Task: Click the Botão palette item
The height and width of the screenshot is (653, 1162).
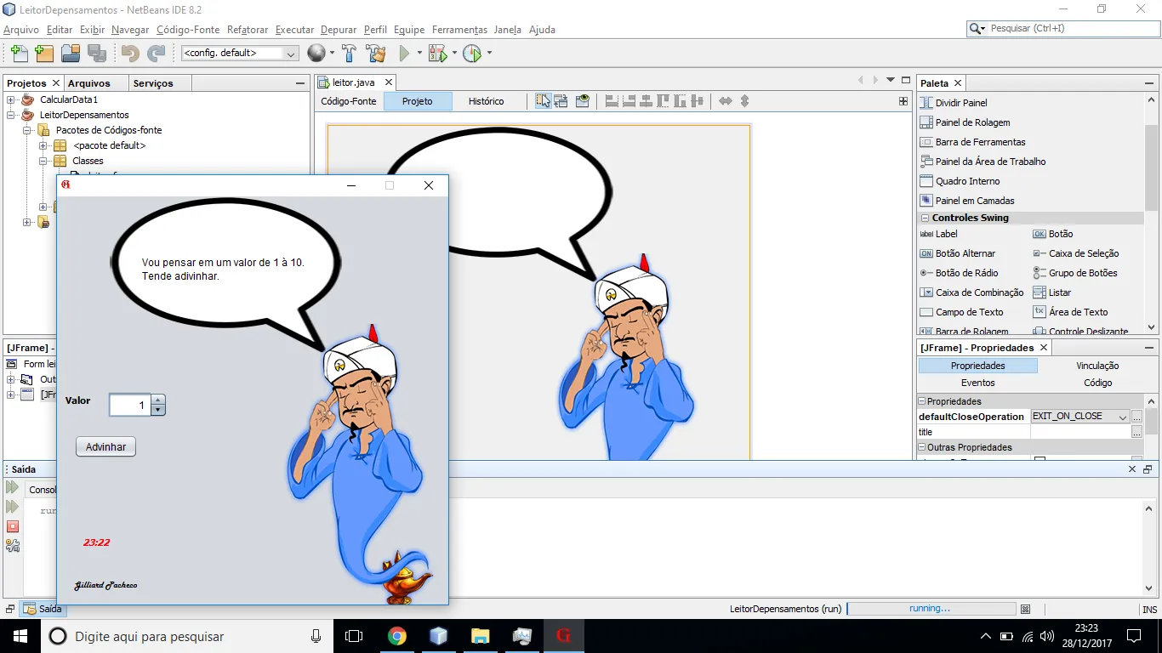Action: tap(1053, 234)
